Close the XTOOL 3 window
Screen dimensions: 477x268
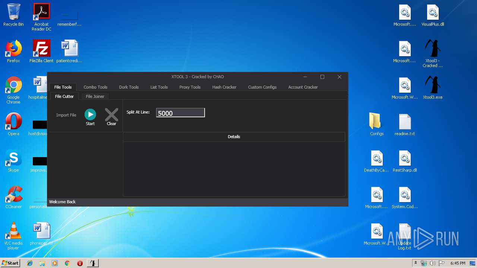click(x=339, y=77)
